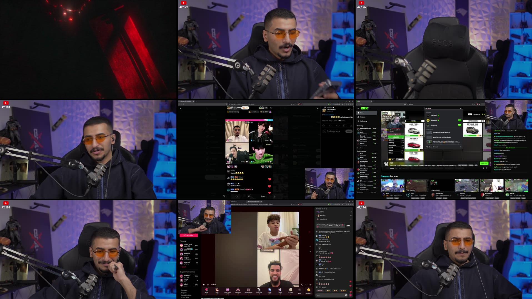
Task: Pause the TikTok live video
Action: click(204, 285)
